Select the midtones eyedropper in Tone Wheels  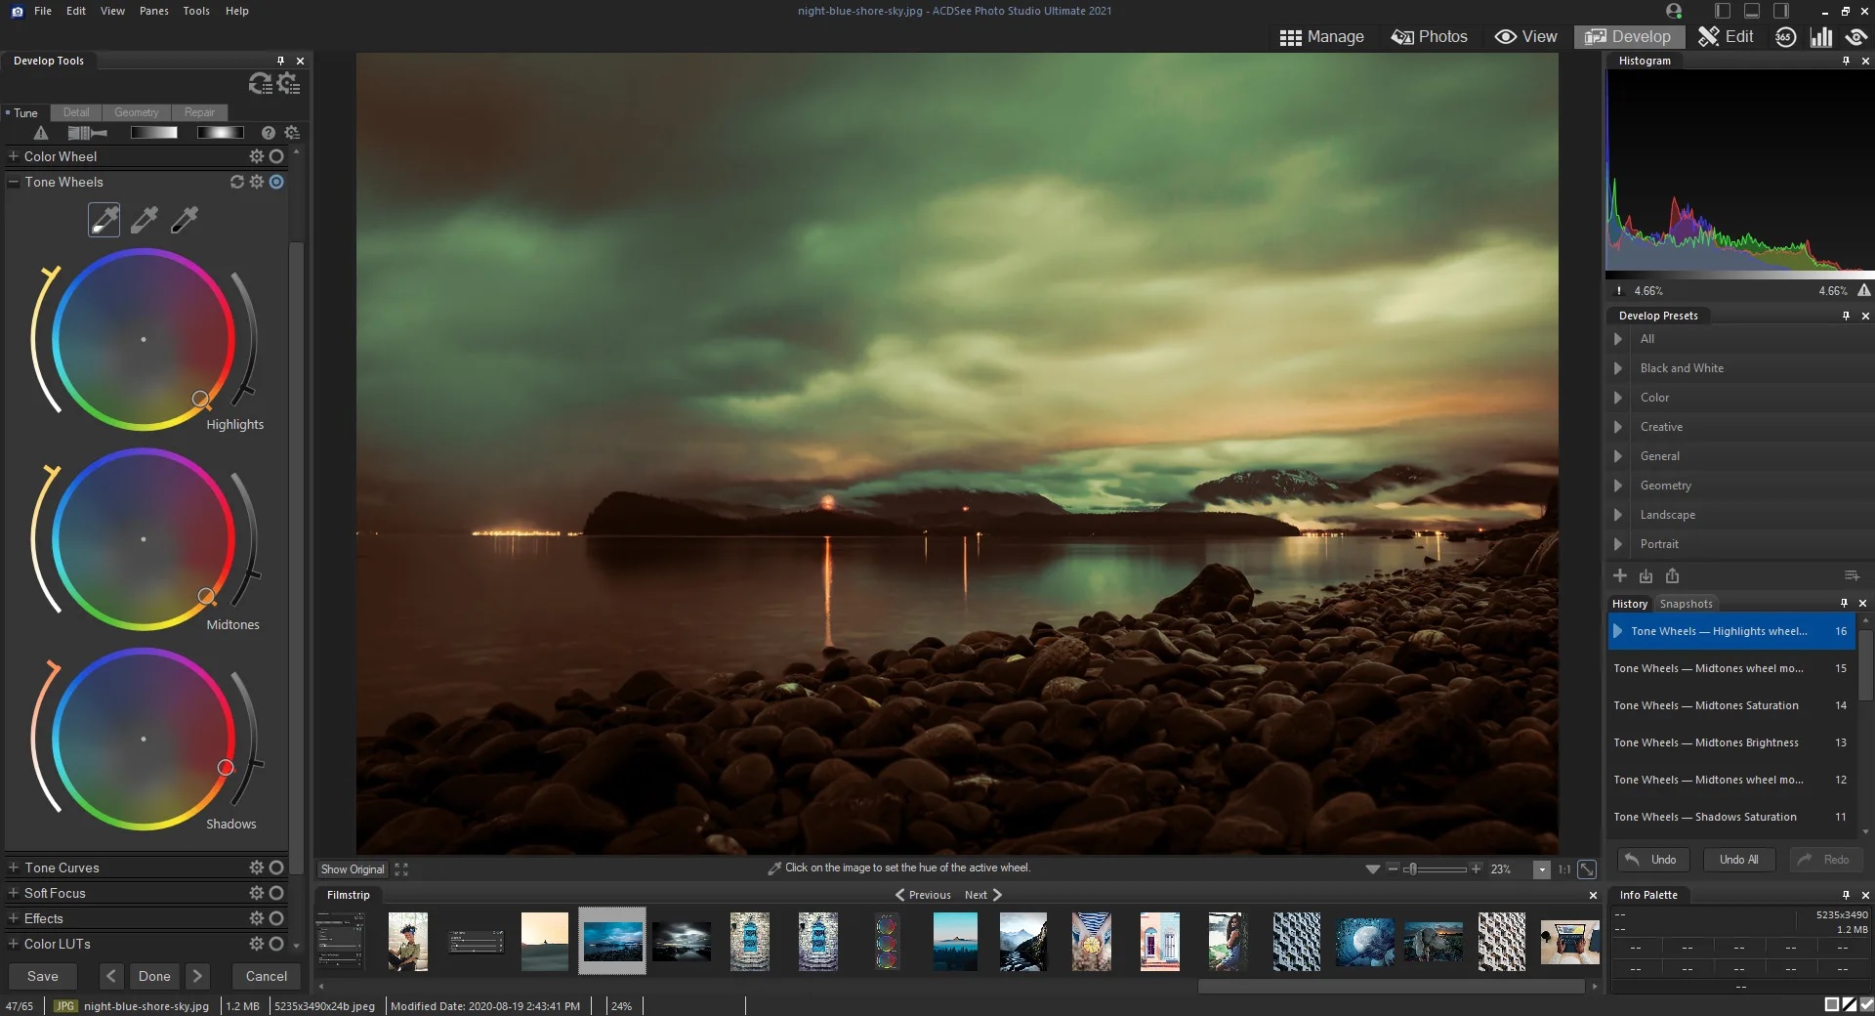pos(145,220)
